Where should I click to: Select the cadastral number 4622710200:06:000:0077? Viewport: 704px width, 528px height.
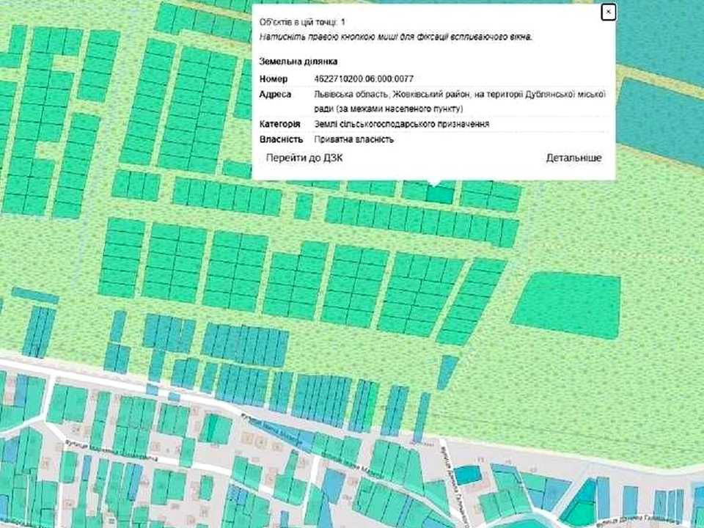click(364, 79)
